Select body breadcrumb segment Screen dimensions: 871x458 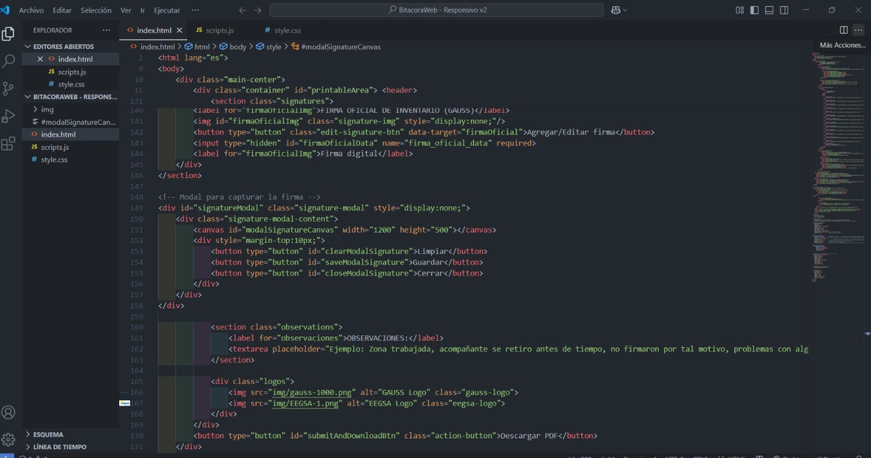point(237,47)
